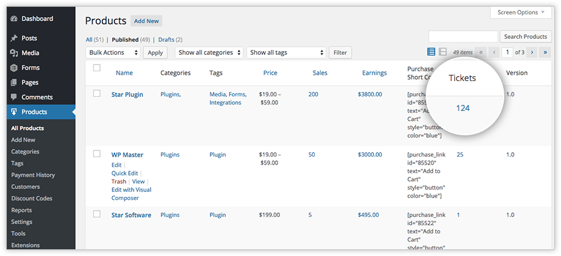The image size is (561, 256).
Task: Click the Posts pushpin icon
Action: (x=13, y=38)
